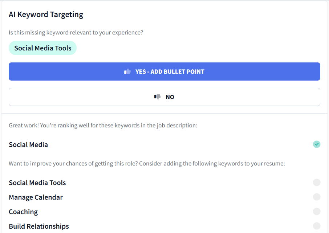Image resolution: width=329 pixels, height=233 pixels.
Task: Select the gray circle beside Social Media Tools
Action: coord(316,182)
